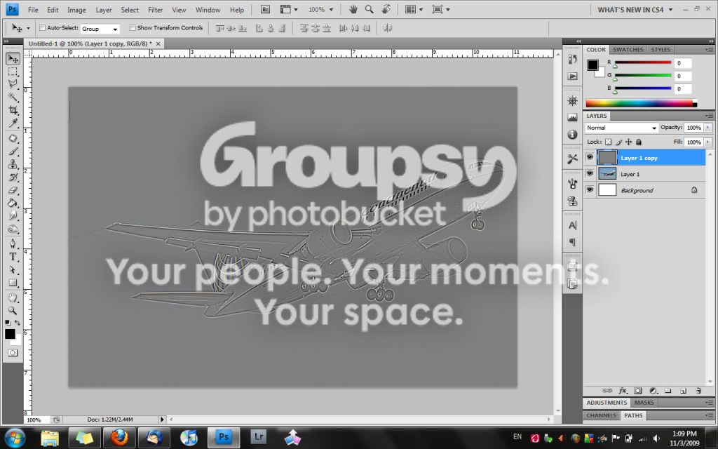Image resolution: width=718 pixels, height=449 pixels.
Task: Open the Character panel icon
Action: tap(572, 225)
